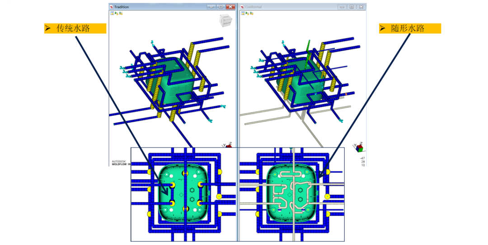Click the first view lock icon in Tradition window
Screen dimensions: 488x245
point(112,14)
